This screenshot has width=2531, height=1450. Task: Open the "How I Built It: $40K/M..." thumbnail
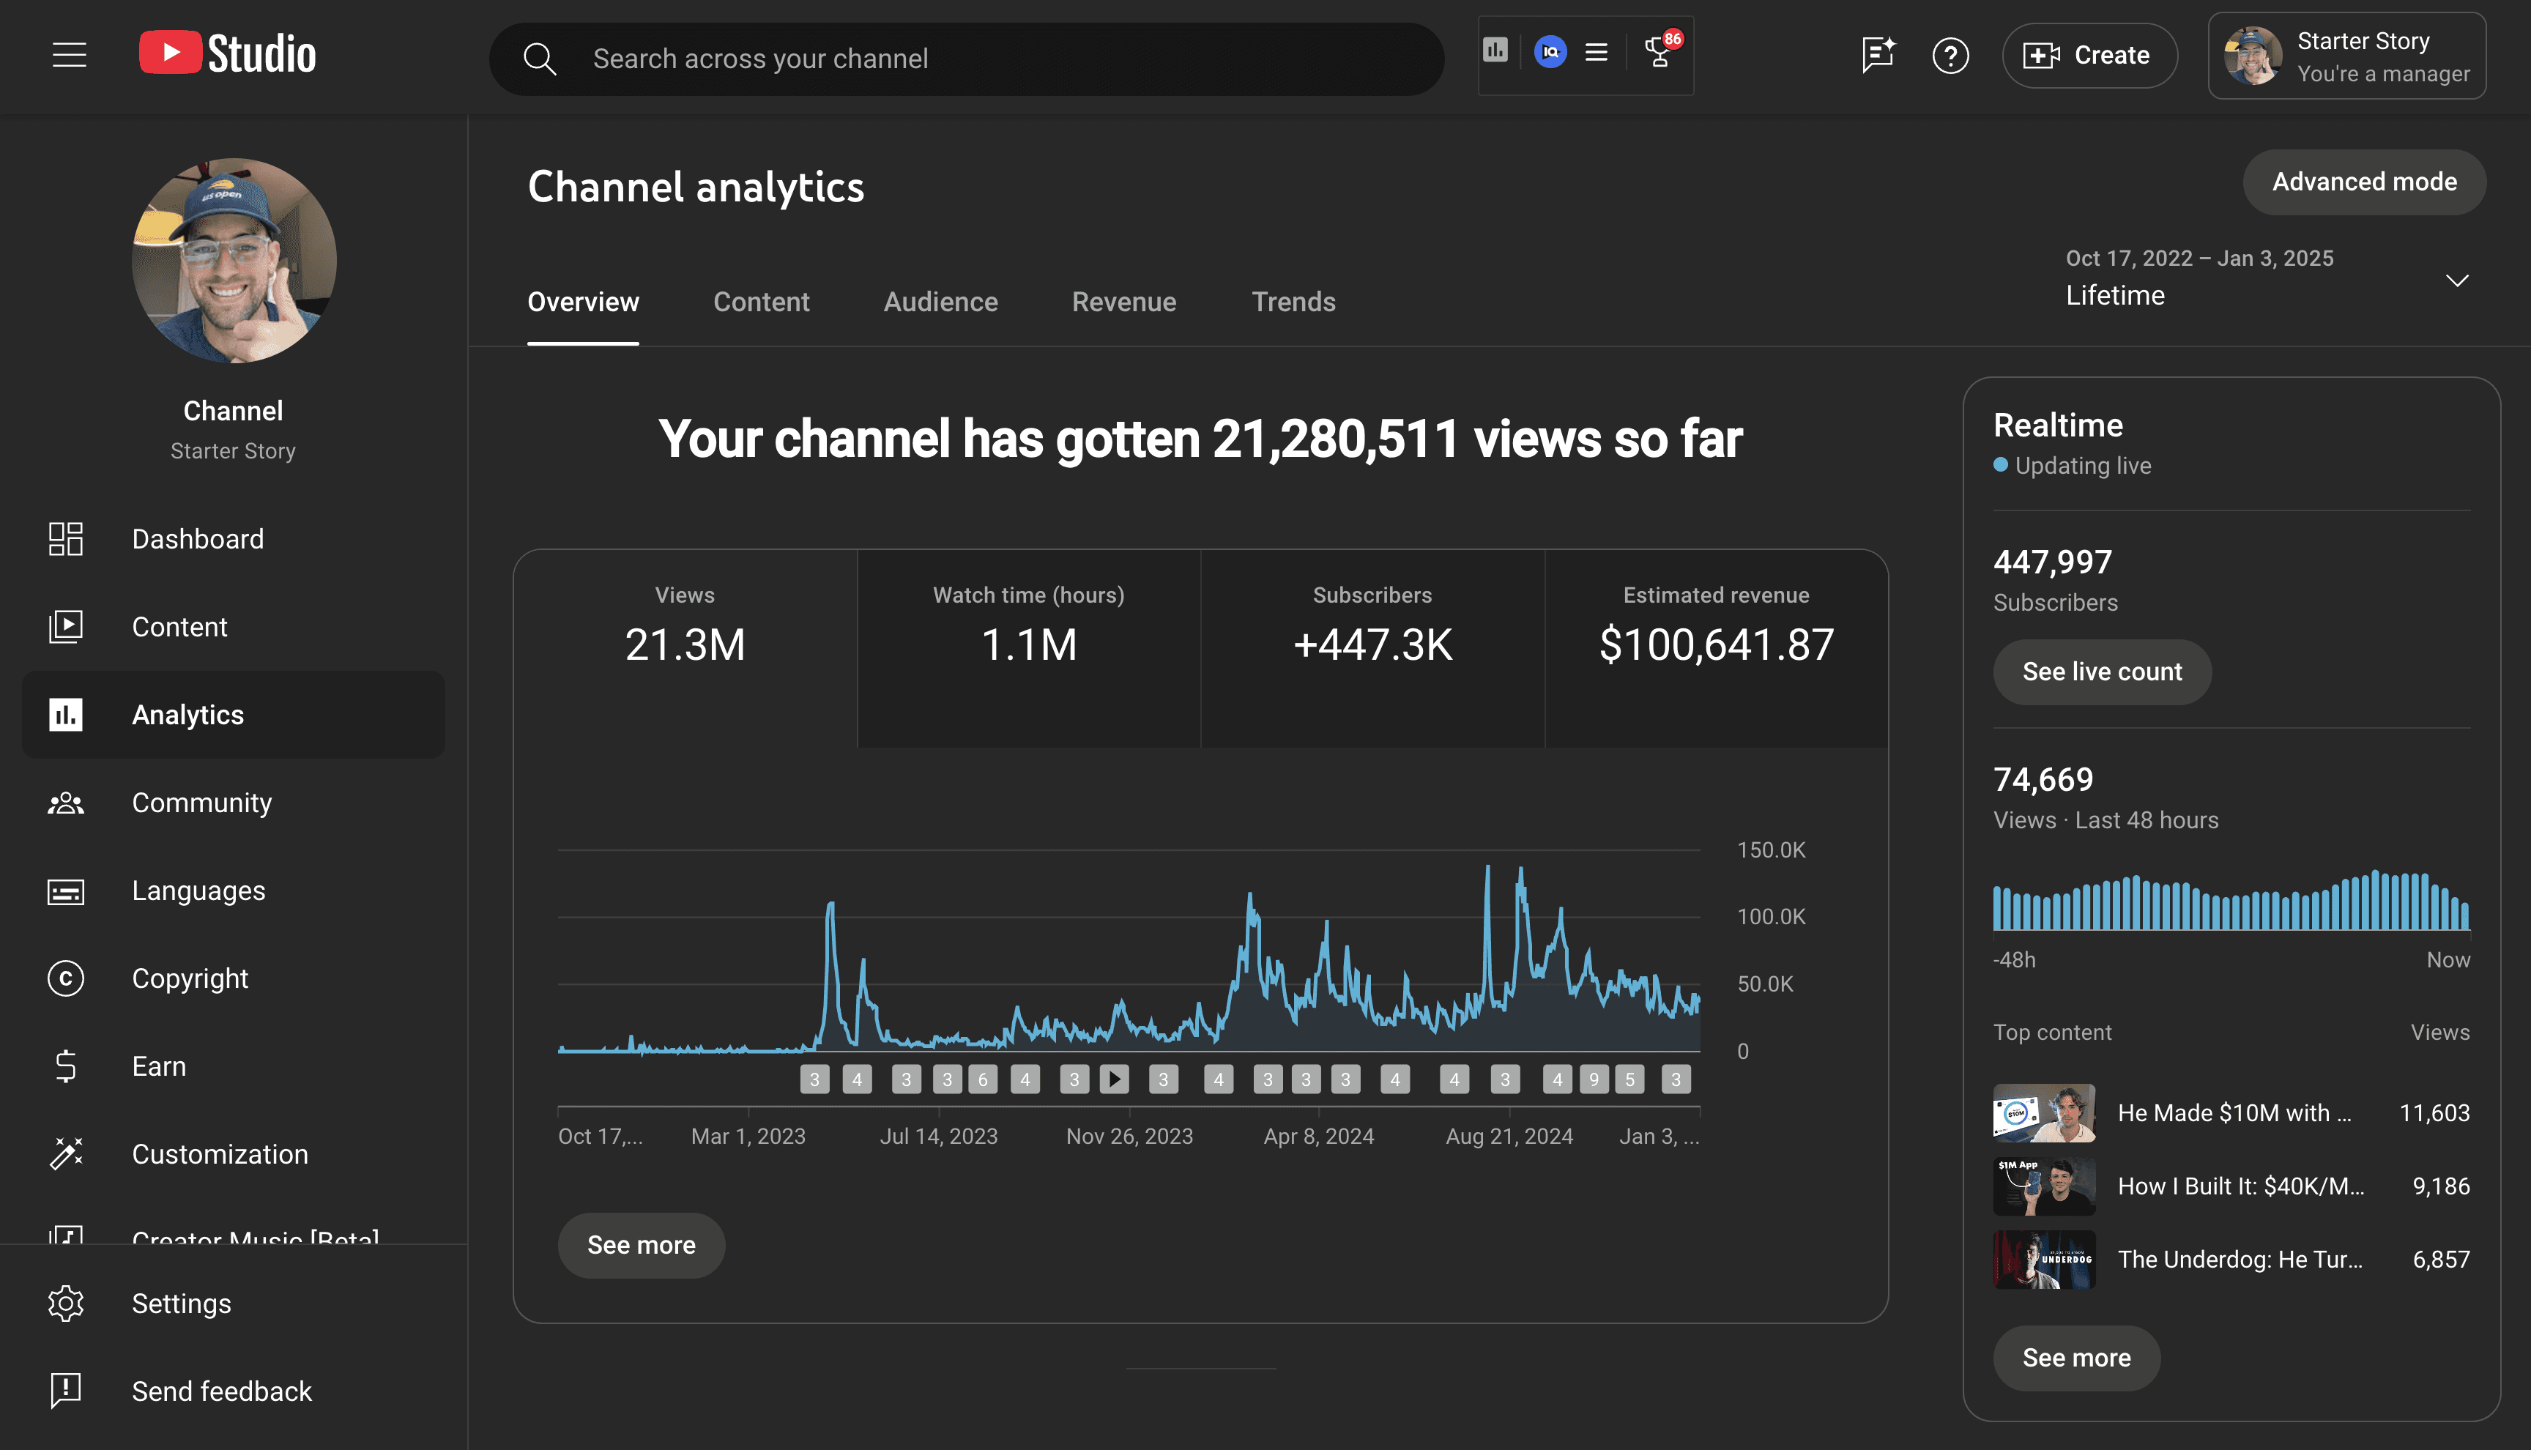click(x=2044, y=1187)
